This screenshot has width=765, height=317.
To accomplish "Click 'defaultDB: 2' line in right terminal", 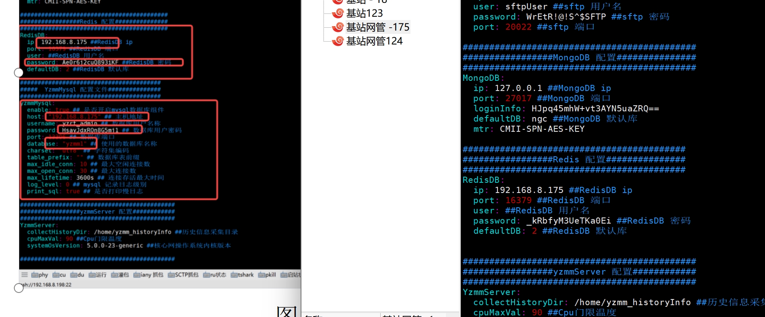I will point(550,231).
